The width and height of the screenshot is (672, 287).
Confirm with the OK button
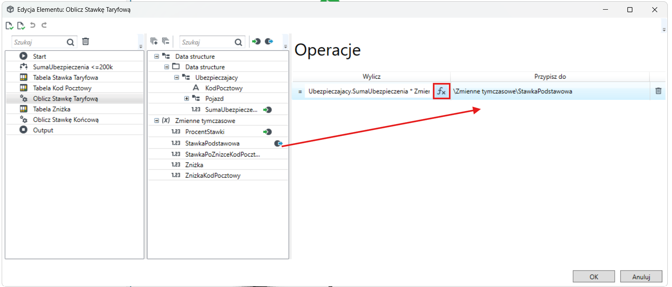[594, 276]
